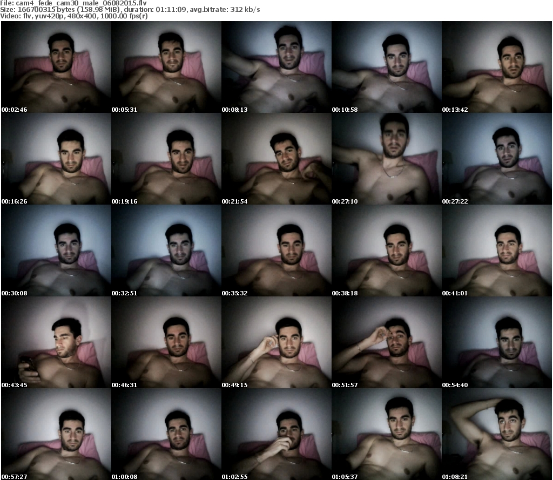Click the video resolution text 480x400
Image resolution: width=553 pixels, height=480 pixels.
pos(83,16)
